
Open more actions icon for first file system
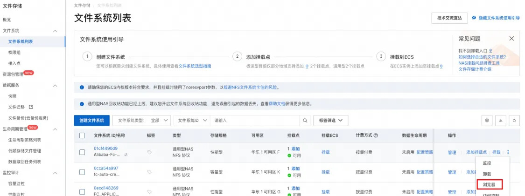click(x=508, y=152)
